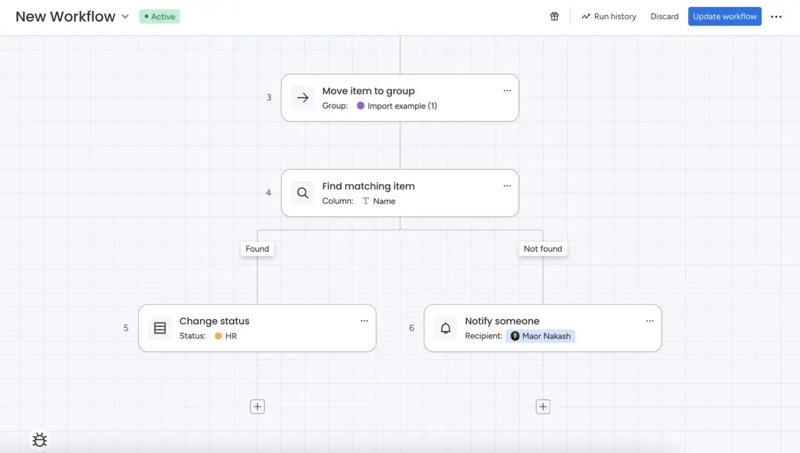
Task: Click the Active status badge
Action: point(159,16)
